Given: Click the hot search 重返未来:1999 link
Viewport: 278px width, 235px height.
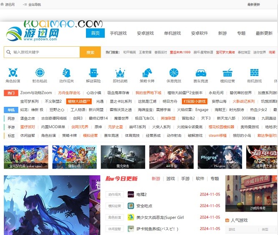Looking at the screenshot, I should click(180, 52).
